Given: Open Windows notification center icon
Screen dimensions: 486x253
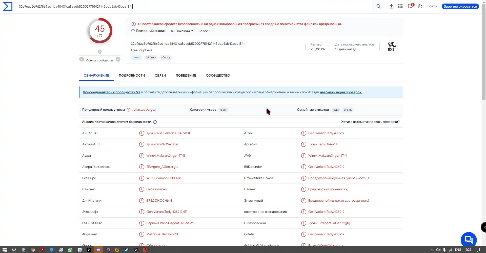Looking at the screenshot, I should pyautogui.click(x=478, y=250).
